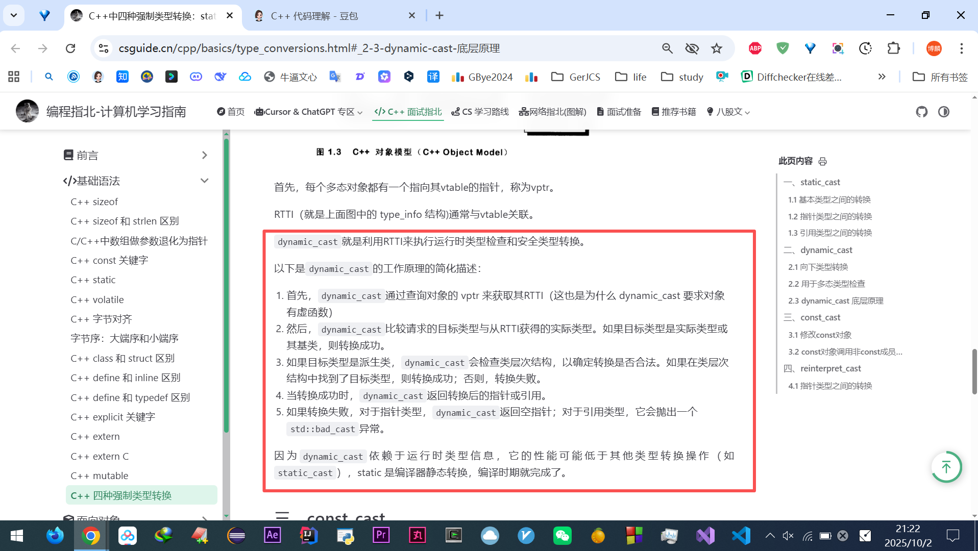Show more bookmarks via double chevron
Screen dimensions: 978x551
(x=882, y=77)
